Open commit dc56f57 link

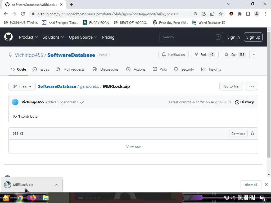point(198,102)
